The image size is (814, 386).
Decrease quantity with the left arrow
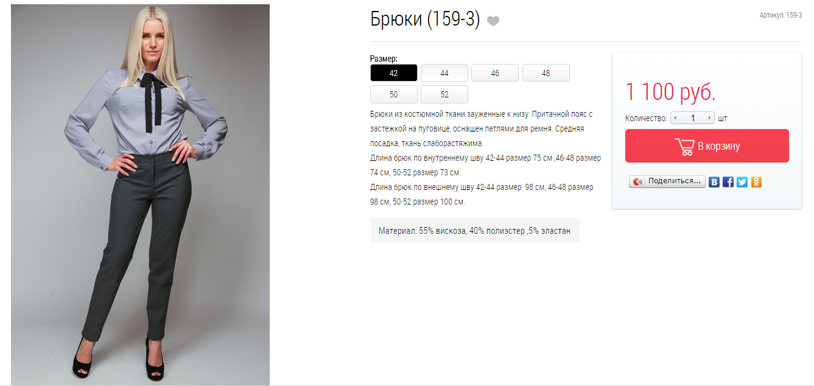point(674,118)
